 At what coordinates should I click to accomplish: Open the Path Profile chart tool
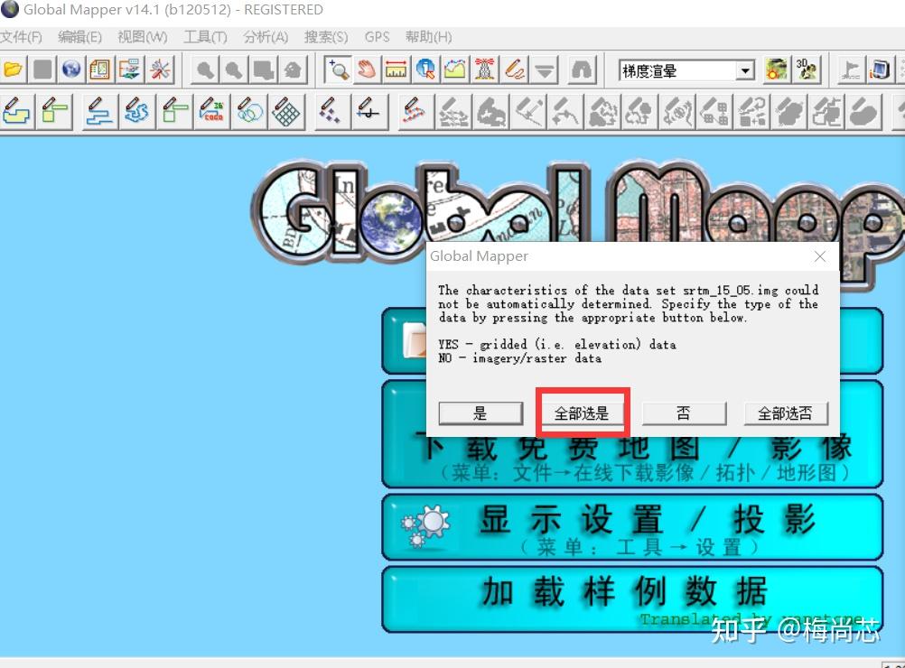[454, 70]
